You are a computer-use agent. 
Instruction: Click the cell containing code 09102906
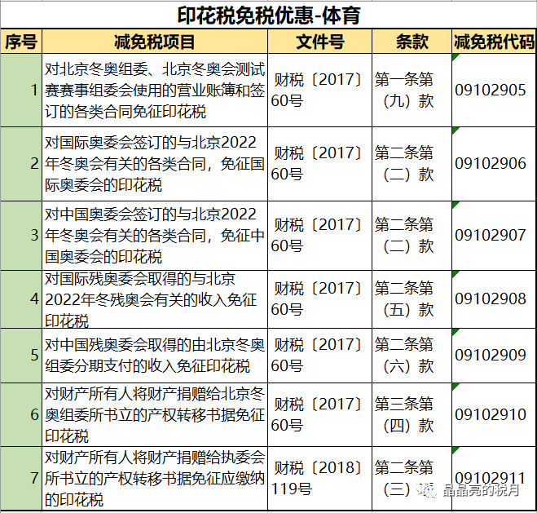491,163
